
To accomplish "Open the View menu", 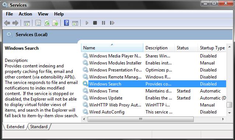I will 43,14.
